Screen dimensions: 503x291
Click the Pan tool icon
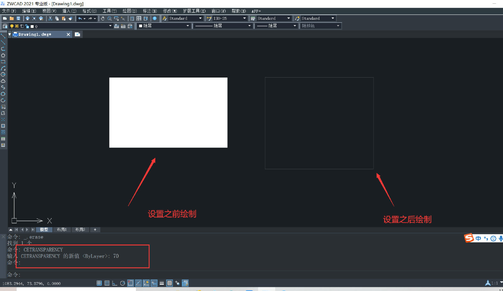pyautogui.click(x=103, y=18)
